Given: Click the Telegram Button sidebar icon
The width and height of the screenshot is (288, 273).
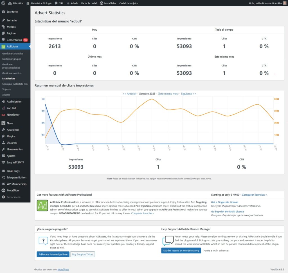Looking at the screenshot, I should point(3,177).
